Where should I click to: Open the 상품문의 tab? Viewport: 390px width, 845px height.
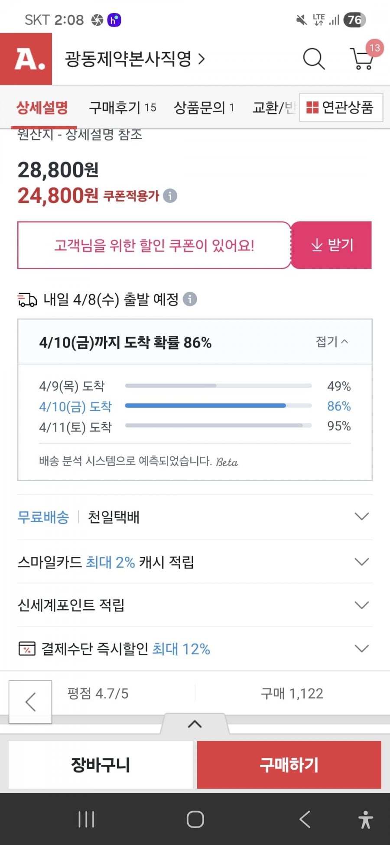(204, 107)
